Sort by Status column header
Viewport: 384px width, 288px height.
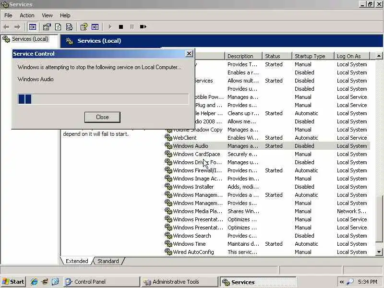point(277,56)
